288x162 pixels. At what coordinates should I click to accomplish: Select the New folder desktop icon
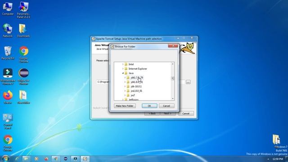tap(23, 97)
